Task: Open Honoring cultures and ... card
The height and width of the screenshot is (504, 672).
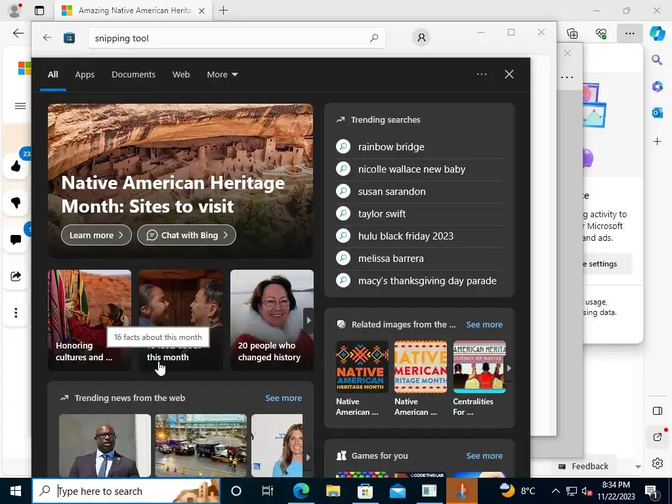Action: tap(89, 320)
